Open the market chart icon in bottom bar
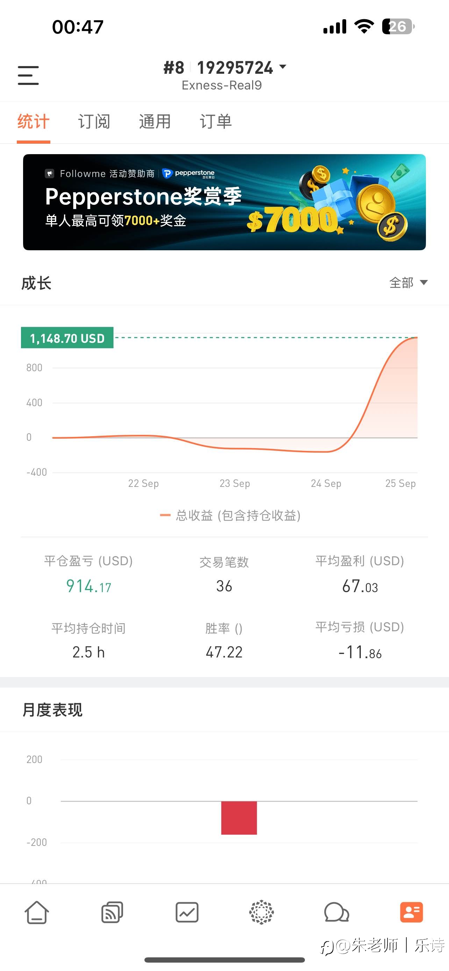The width and height of the screenshot is (449, 971). tap(187, 913)
